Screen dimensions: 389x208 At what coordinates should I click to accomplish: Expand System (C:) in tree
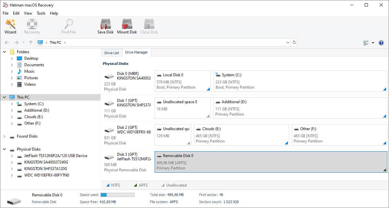[x=12, y=104]
